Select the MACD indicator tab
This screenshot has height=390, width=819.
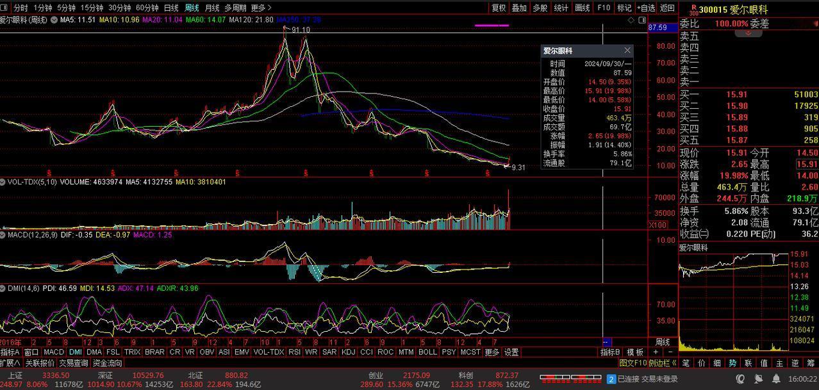54,352
